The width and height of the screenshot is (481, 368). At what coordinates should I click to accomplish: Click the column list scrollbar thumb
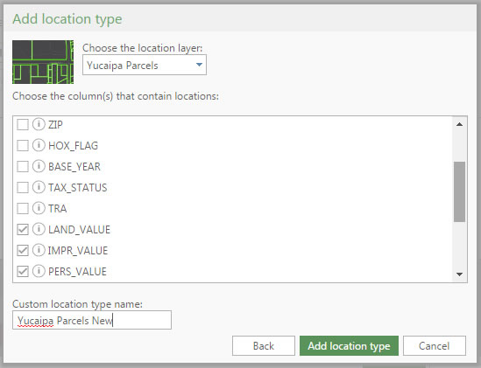[459, 191]
